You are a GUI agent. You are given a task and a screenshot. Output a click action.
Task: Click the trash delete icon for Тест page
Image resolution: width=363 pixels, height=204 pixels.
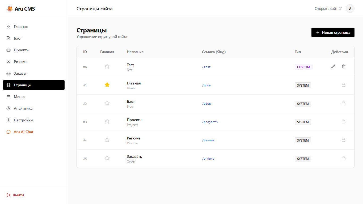344,66
